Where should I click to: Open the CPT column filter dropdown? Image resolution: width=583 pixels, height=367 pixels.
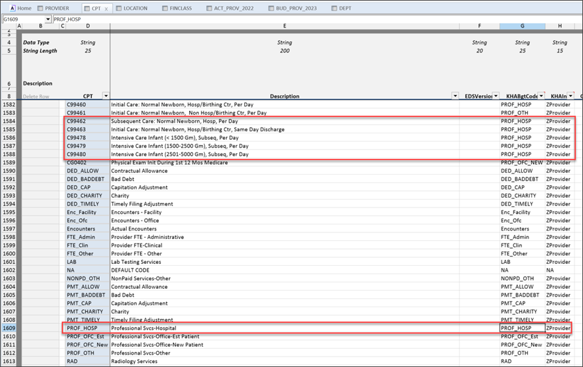pos(106,97)
